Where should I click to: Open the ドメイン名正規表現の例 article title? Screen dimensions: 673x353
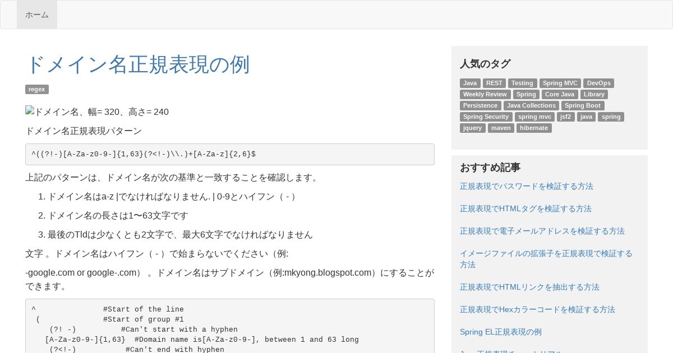pyautogui.click(x=137, y=64)
